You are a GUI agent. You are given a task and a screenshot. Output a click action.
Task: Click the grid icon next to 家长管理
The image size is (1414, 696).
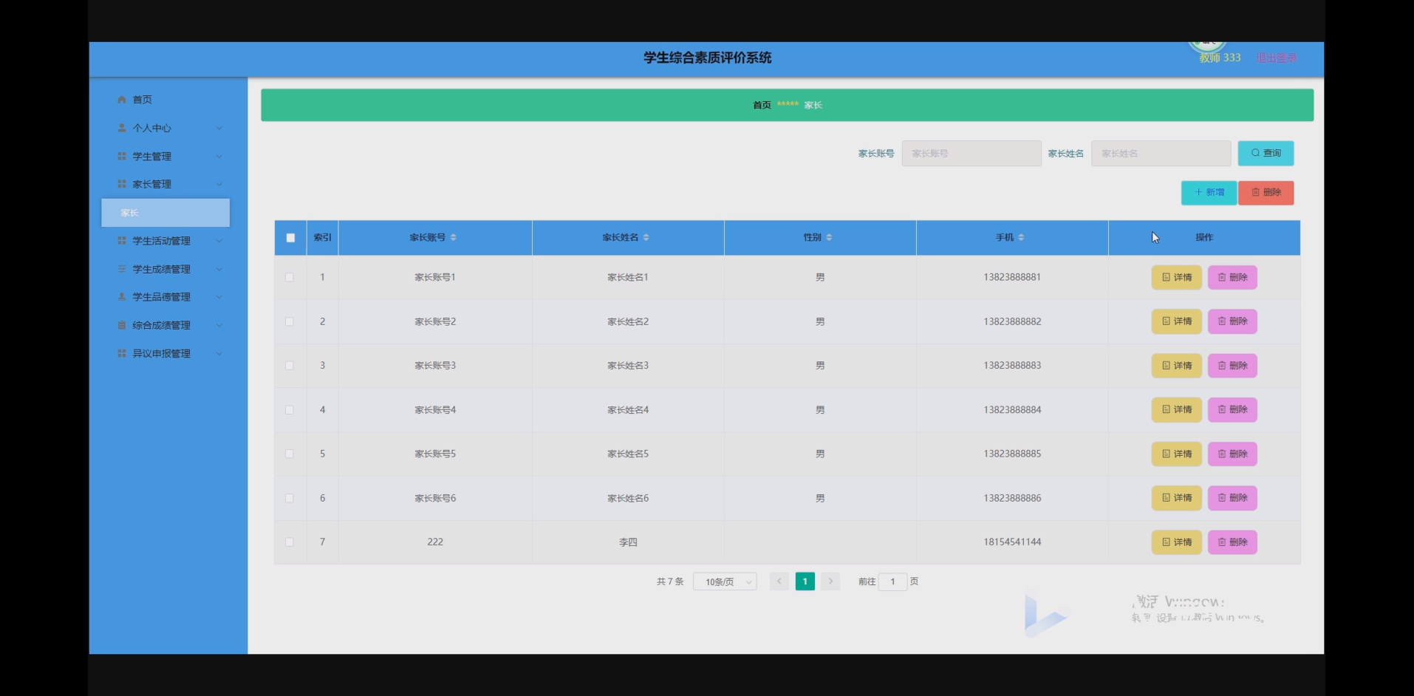tap(122, 184)
